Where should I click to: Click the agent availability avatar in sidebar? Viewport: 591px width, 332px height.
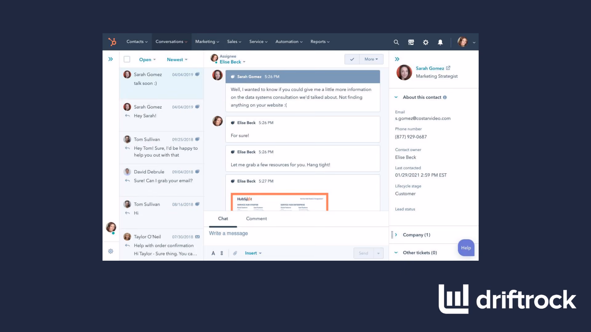click(x=111, y=227)
